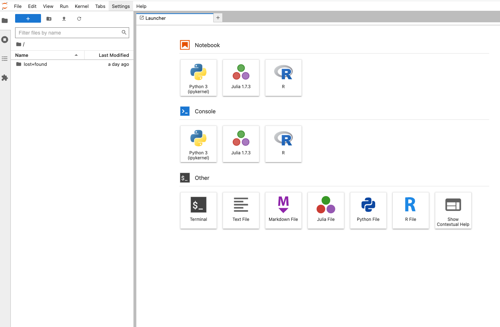Create a new Markdown File
This screenshot has height=327, width=500.
pyautogui.click(x=283, y=210)
